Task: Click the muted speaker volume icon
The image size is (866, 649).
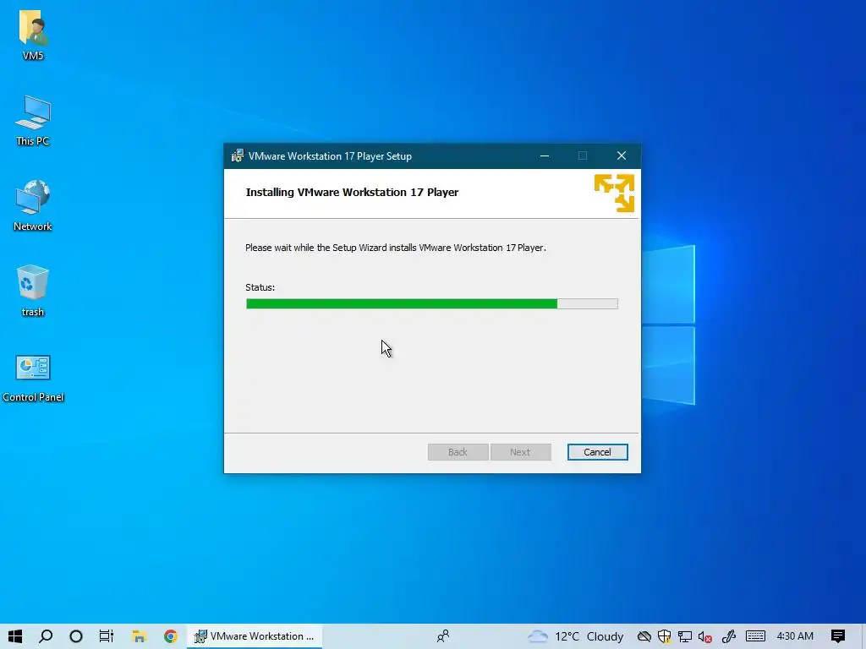Action: (704, 636)
